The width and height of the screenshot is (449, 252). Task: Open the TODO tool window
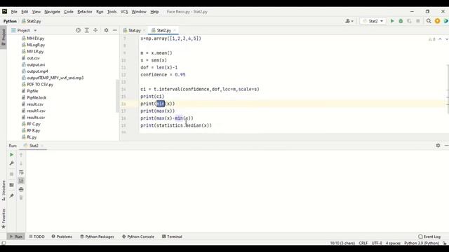pos(36,237)
